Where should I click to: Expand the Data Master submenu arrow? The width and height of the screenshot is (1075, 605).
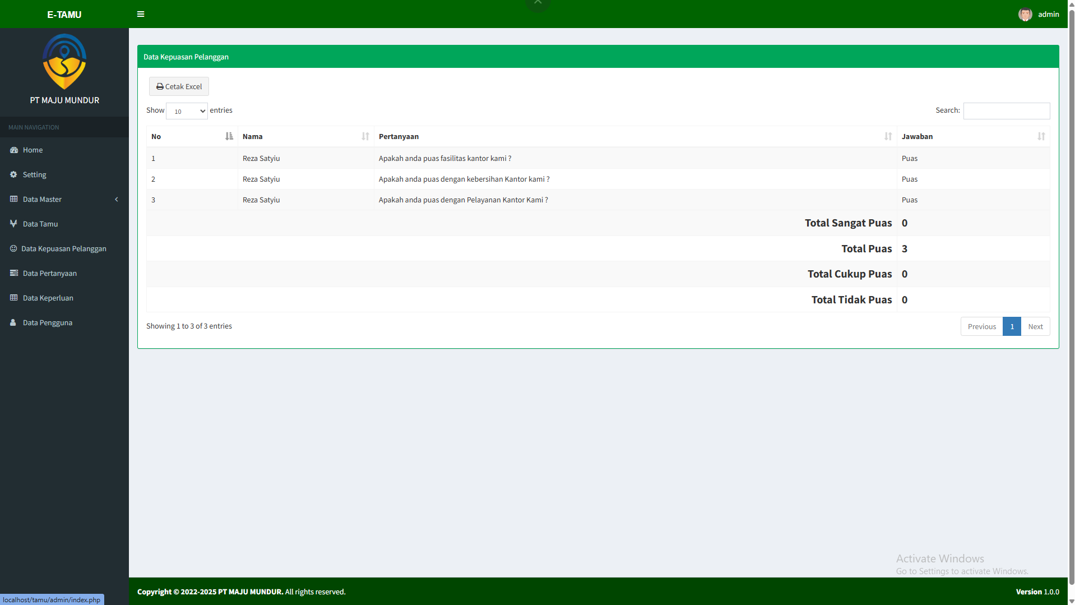tap(117, 199)
